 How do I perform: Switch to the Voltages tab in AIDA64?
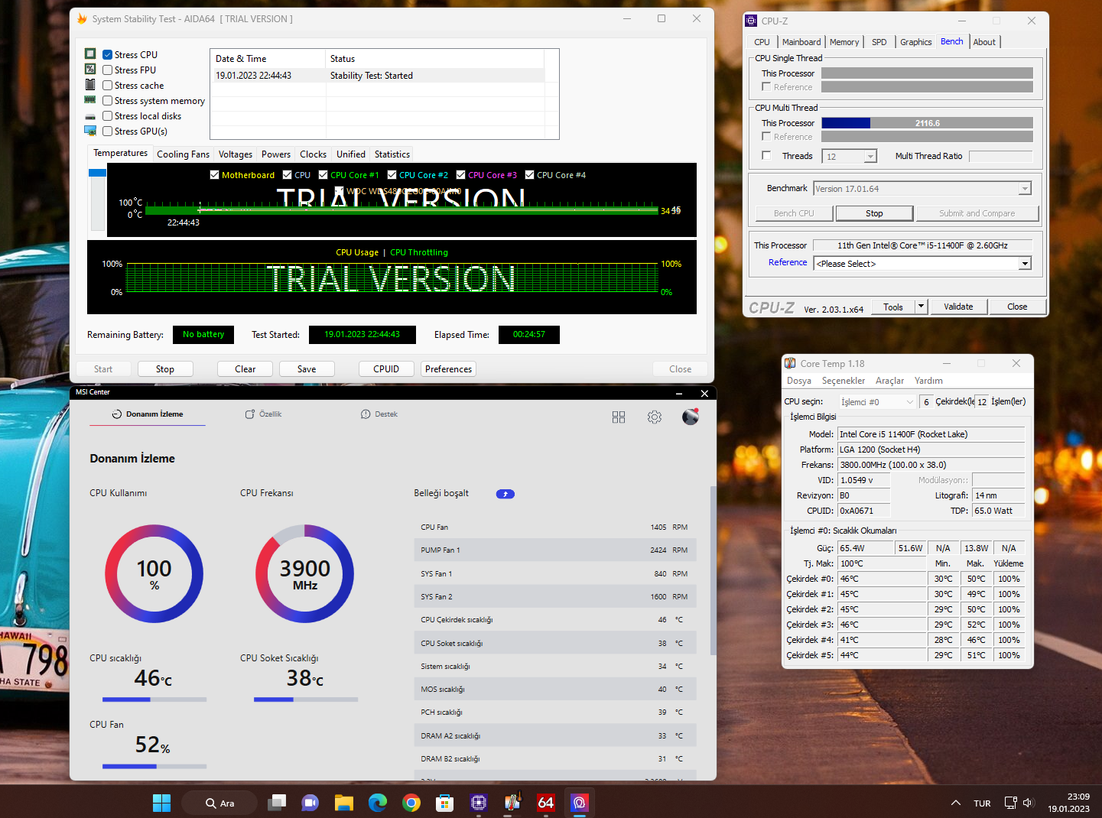point(236,154)
